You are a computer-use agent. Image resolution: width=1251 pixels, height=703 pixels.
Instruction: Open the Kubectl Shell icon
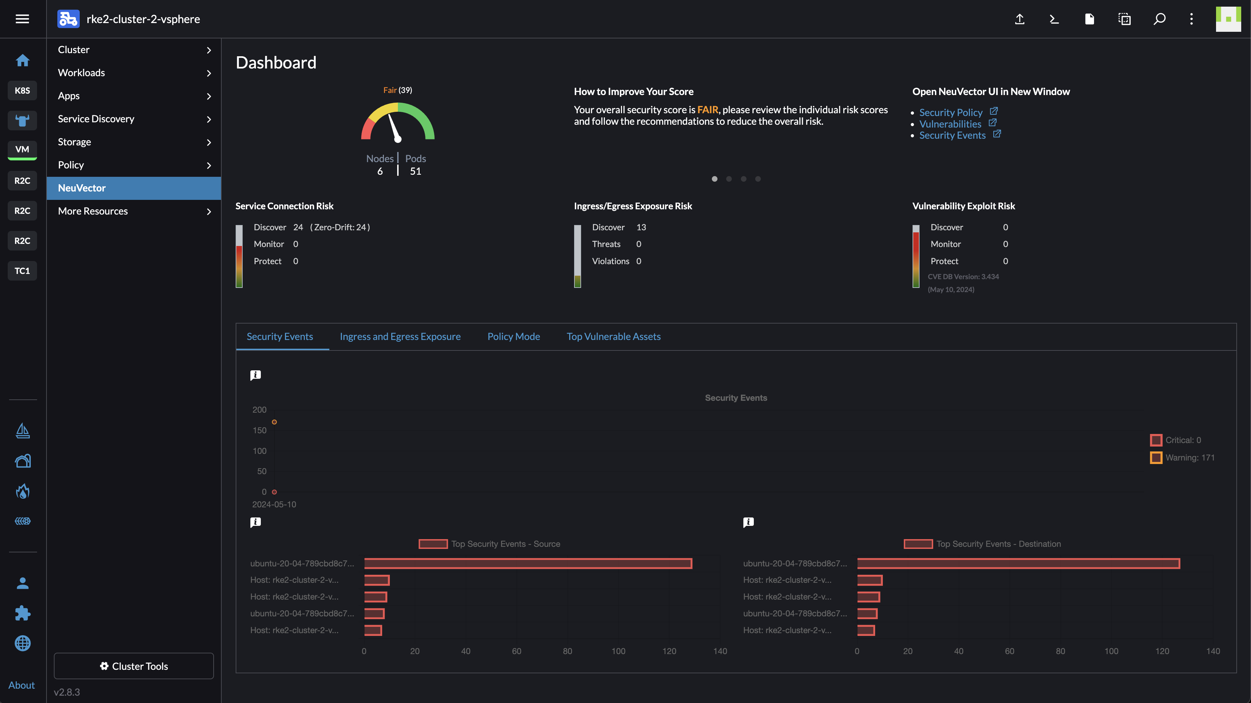pyautogui.click(x=1054, y=19)
